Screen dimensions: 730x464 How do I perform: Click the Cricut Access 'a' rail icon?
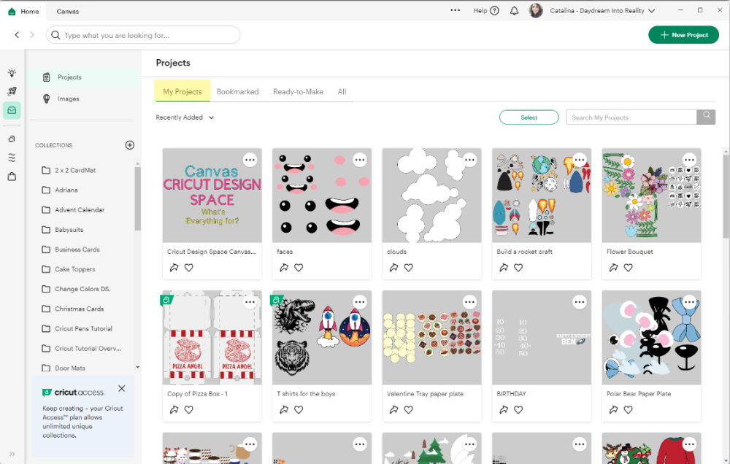coord(12,139)
